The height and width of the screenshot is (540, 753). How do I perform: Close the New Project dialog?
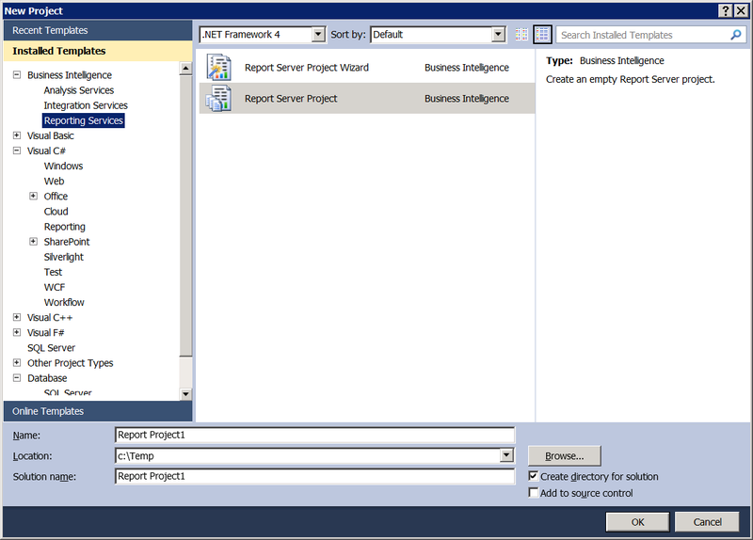741,10
